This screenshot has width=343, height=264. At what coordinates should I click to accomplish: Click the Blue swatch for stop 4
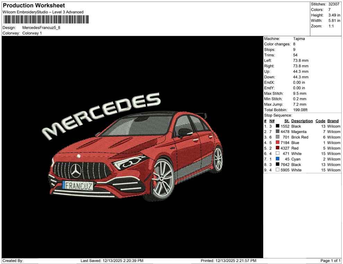click(x=276, y=143)
